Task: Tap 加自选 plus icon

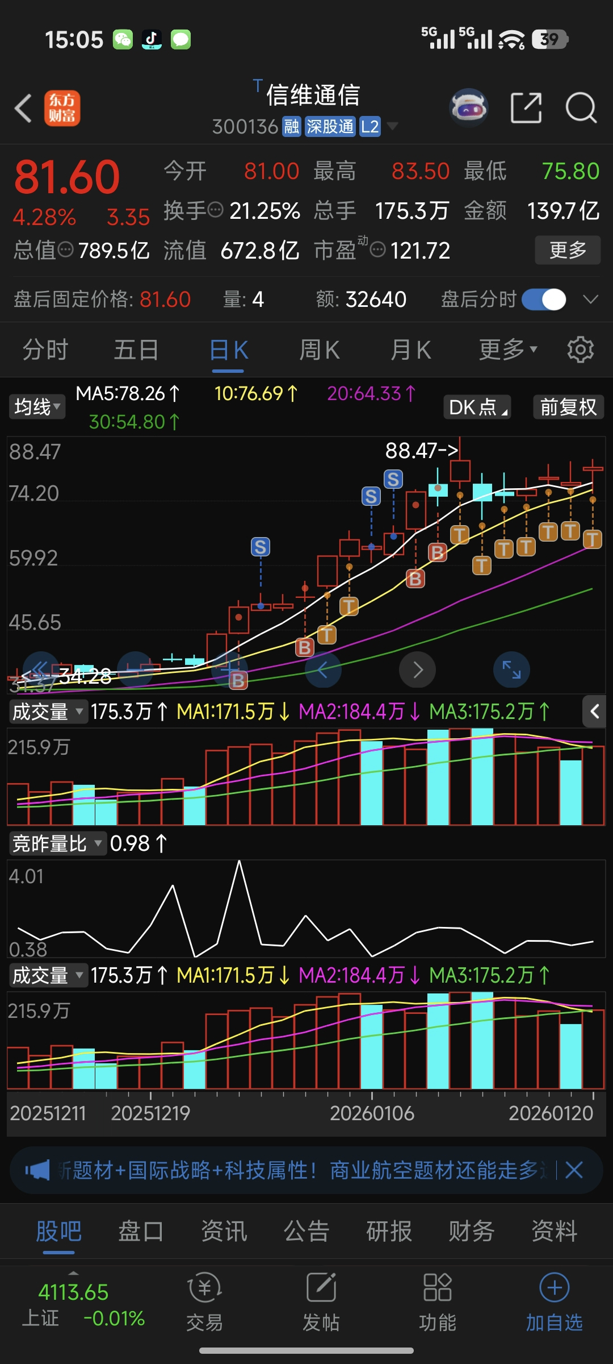Action: pyautogui.click(x=555, y=1301)
